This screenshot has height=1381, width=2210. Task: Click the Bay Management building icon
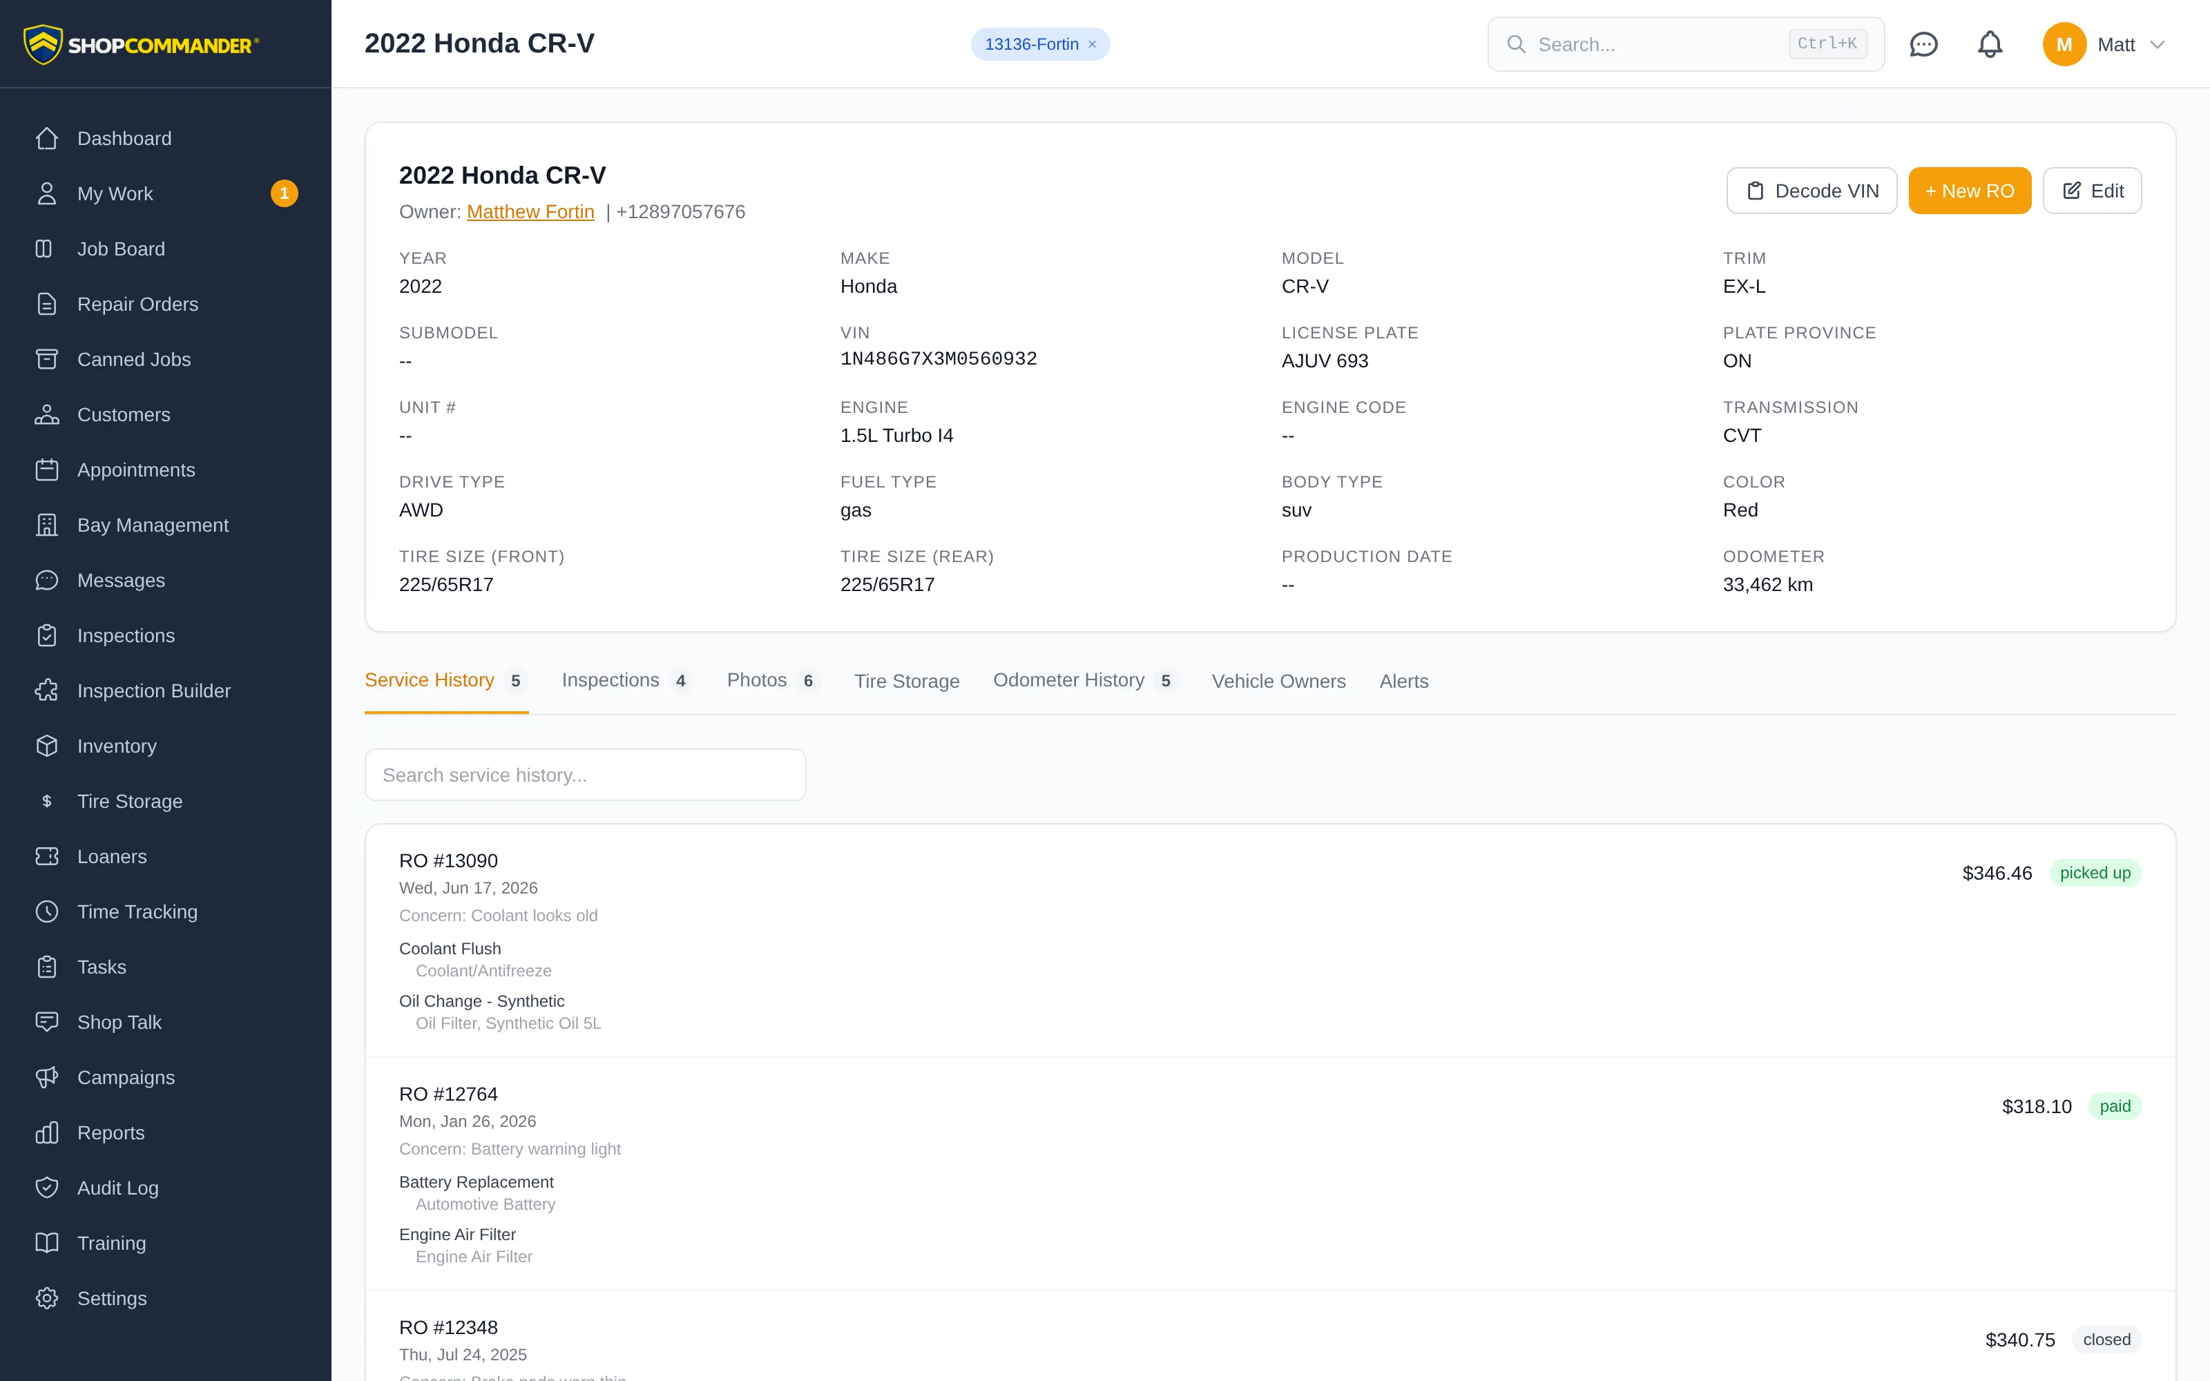pos(46,525)
